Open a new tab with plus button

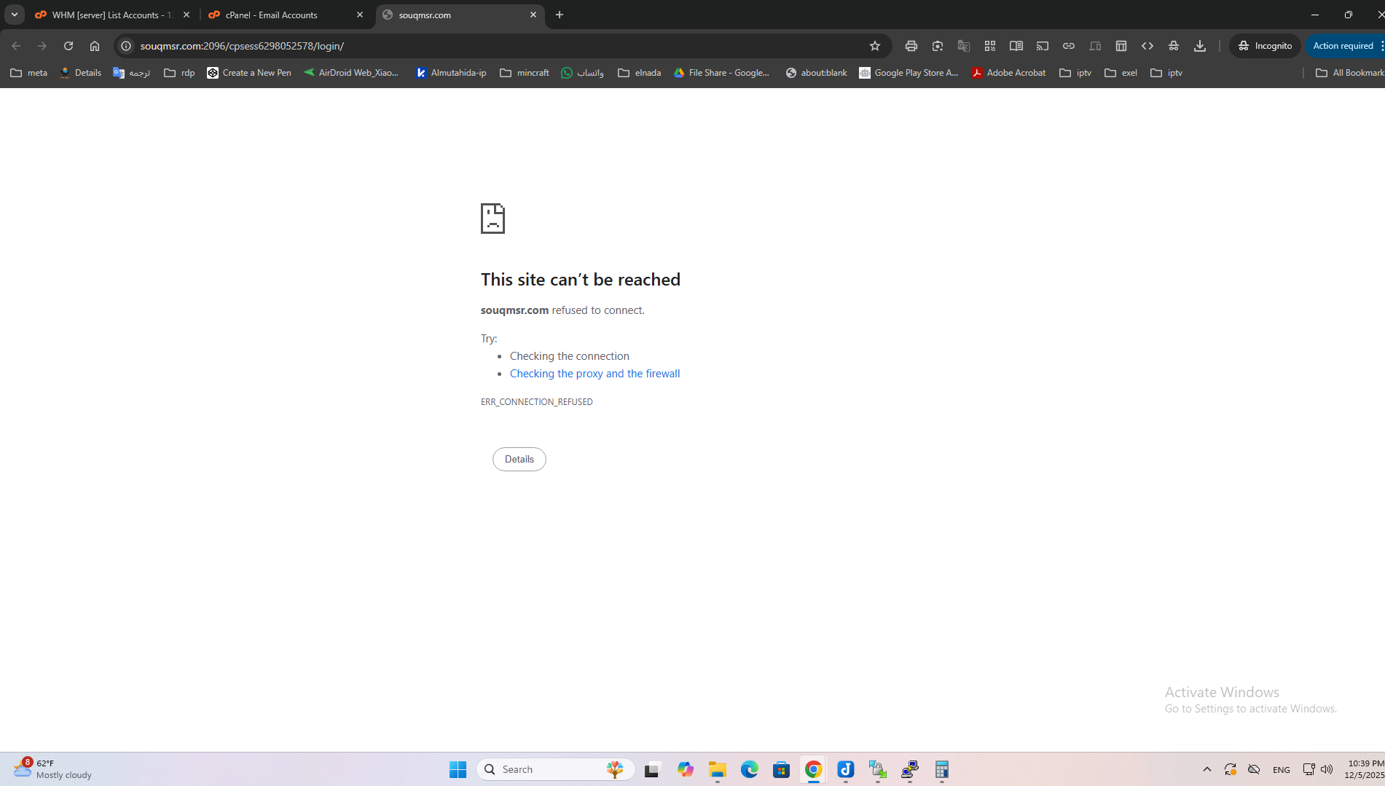pyautogui.click(x=560, y=15)
